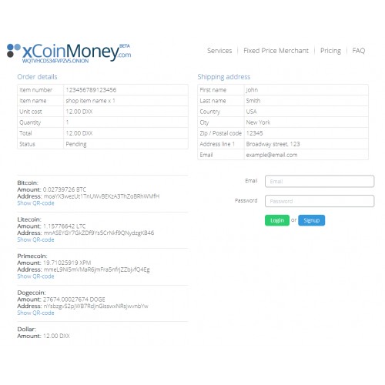Click the blue Signup button
Viewport: 385px width, 385px height.
[311, 220]
